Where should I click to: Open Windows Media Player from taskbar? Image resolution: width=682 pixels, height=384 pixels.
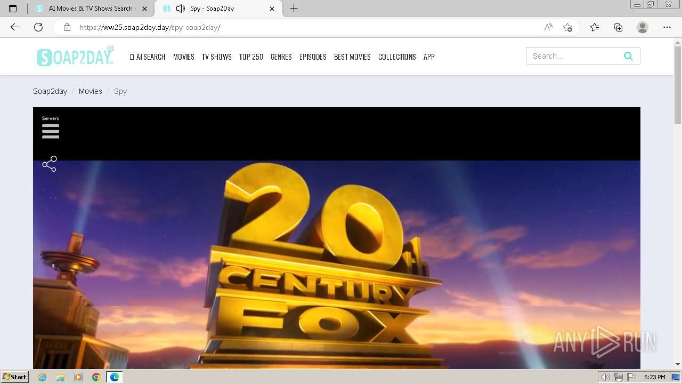tap(78, 377)
